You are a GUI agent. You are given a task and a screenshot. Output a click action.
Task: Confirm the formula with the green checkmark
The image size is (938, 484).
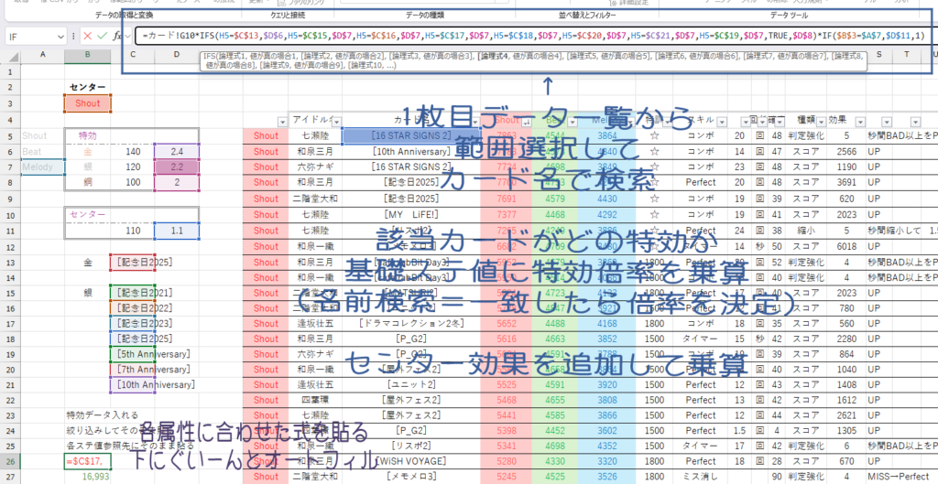103,36
